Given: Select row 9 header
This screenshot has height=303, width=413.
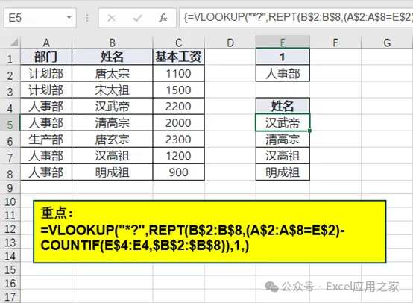Looking at the screenshot, I should [10, 188].
